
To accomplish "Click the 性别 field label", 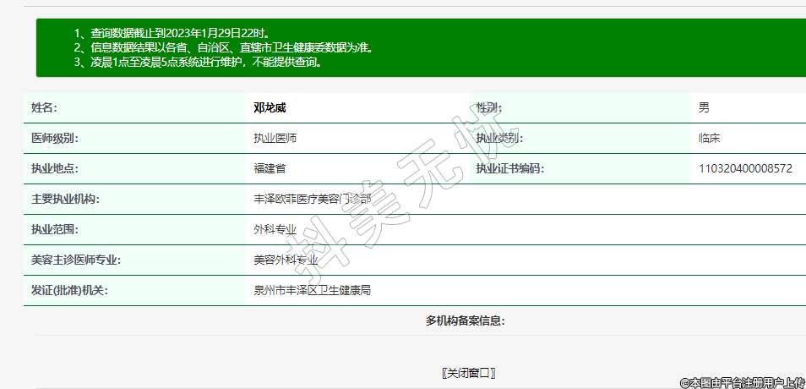I will coord(488,108).
